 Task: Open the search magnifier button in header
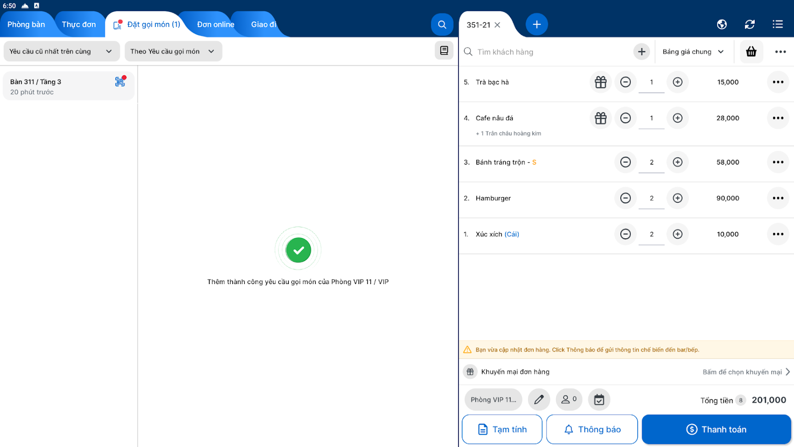[442, 24]
